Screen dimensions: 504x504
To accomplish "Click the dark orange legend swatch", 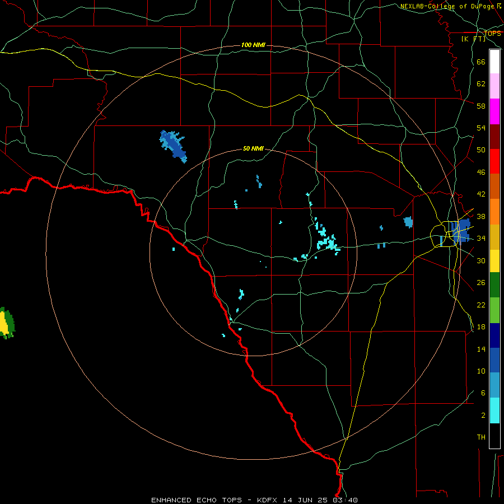I will [x=494, y=186].
